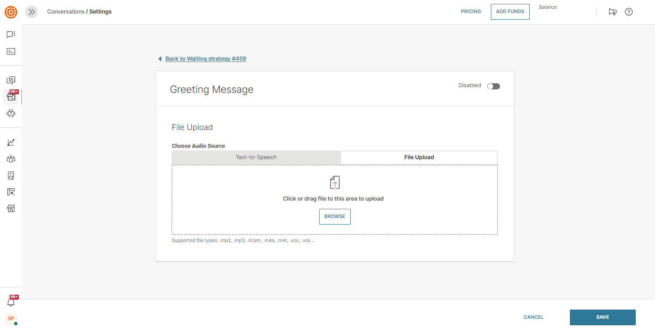Toggle the Greeting Message Disabled switch

(493, 86)
